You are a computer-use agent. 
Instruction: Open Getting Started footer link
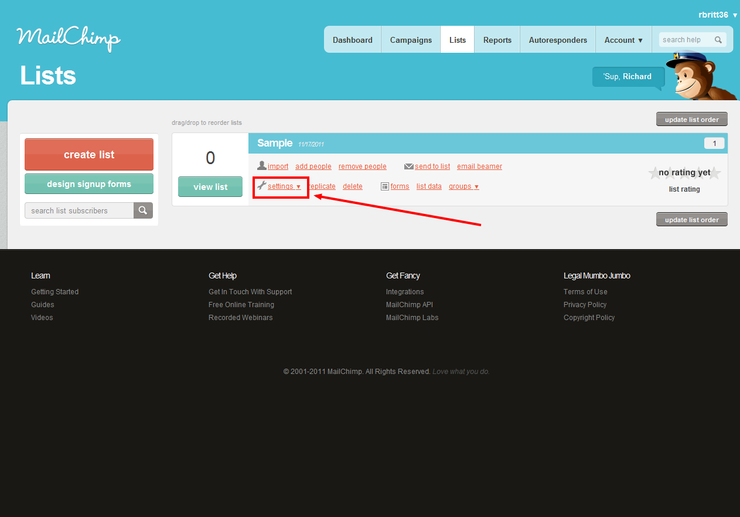(x=54, y=292)
